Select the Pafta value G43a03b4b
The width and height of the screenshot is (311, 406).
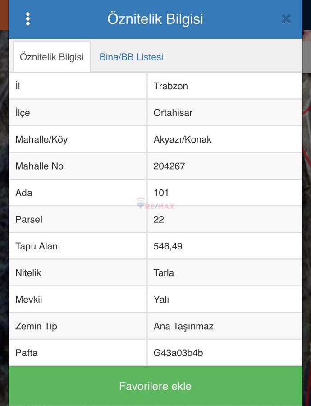click(177, 353)
